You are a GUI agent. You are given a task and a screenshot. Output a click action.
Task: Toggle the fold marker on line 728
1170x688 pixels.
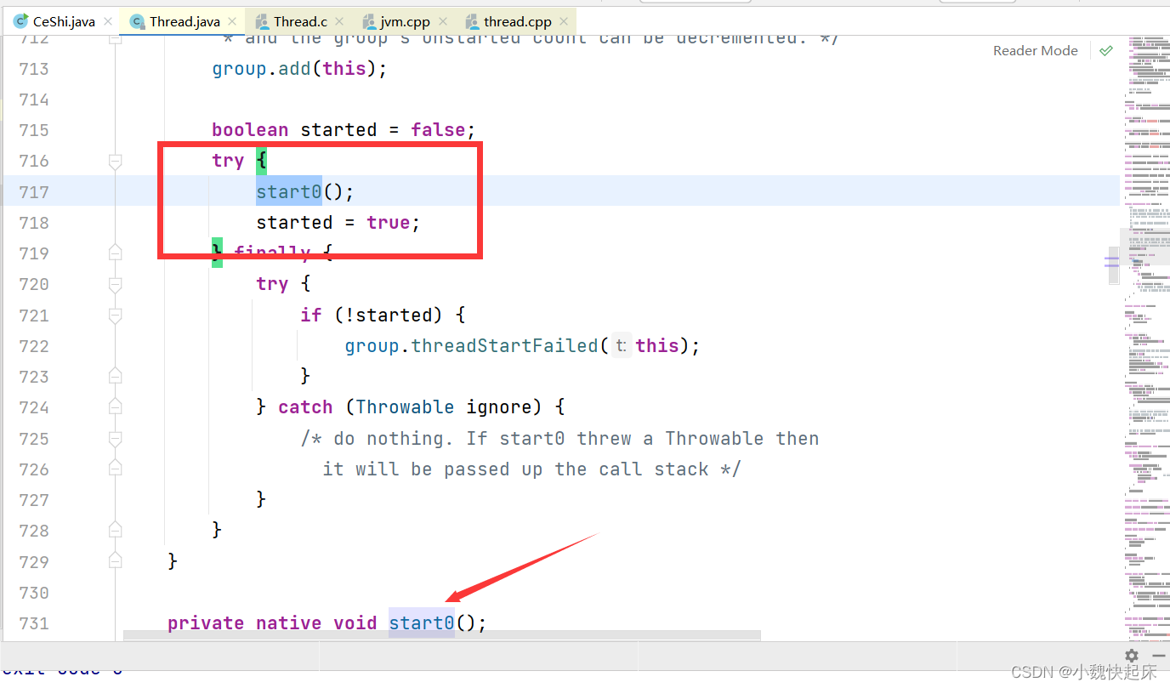116,531
